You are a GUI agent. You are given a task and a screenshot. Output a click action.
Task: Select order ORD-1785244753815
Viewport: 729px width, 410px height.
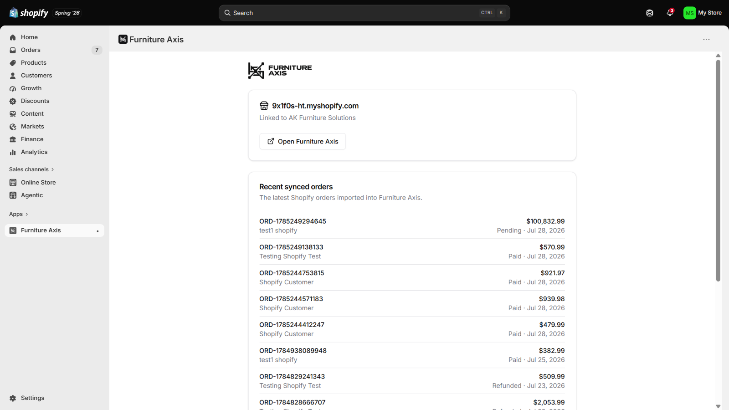click(x=412, y=278)
